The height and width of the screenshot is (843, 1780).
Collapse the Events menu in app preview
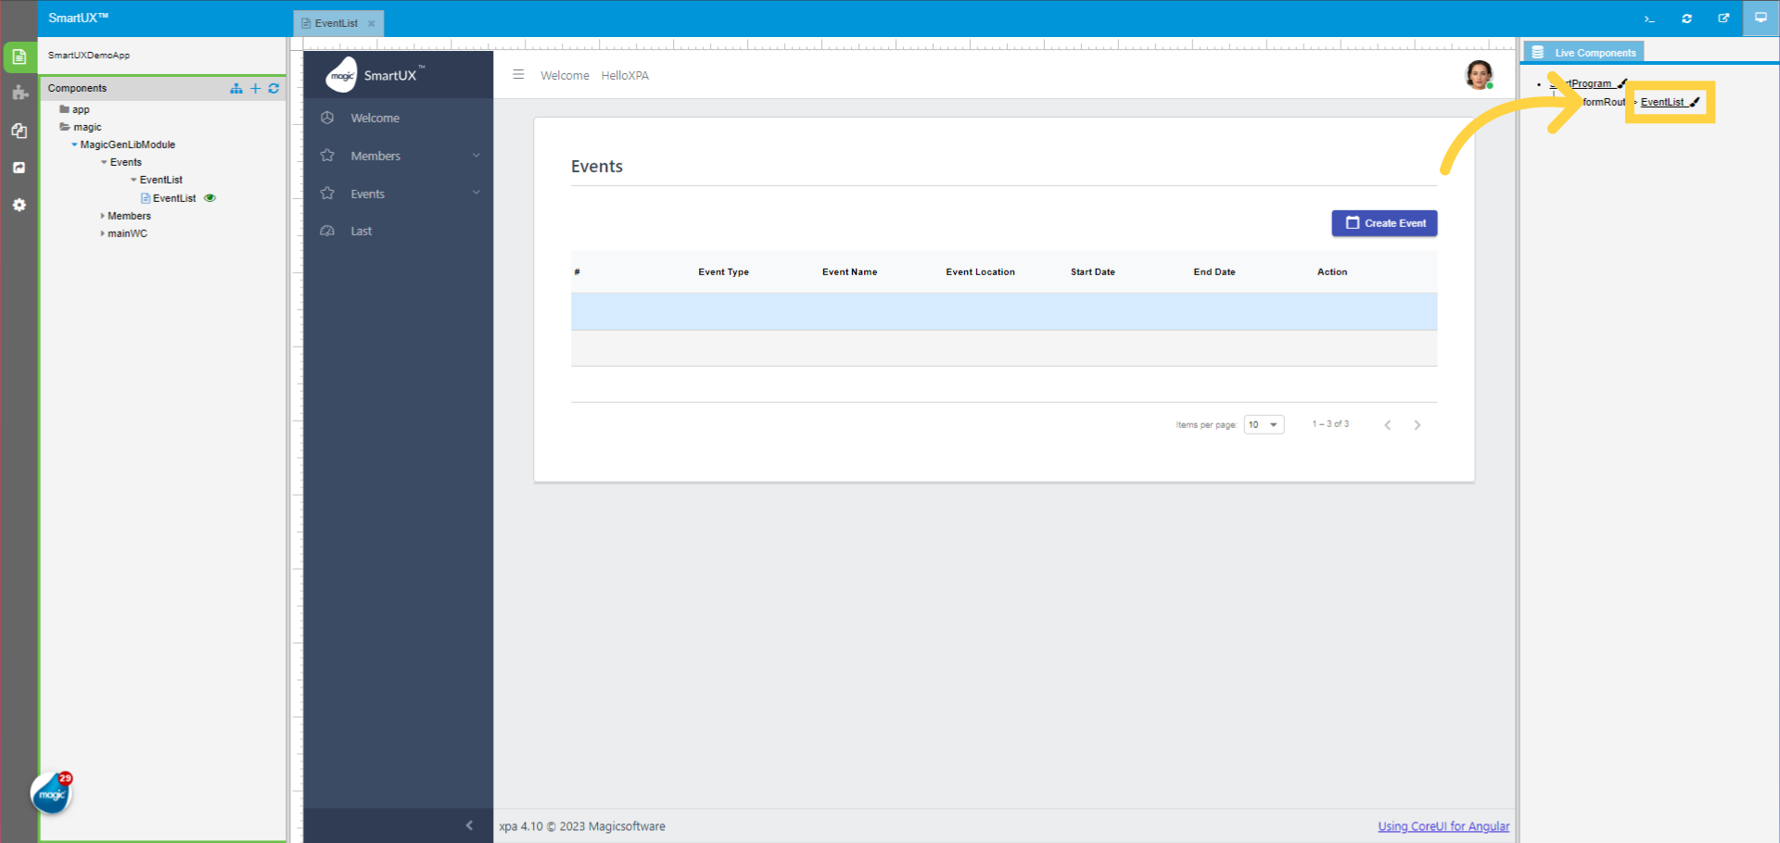476,193
